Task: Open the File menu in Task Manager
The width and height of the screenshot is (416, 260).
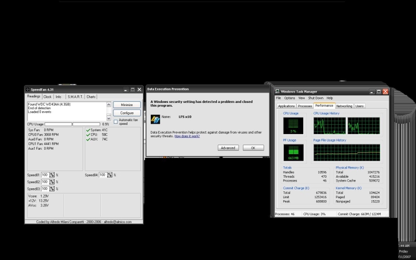Action: (x=278, y=98)
